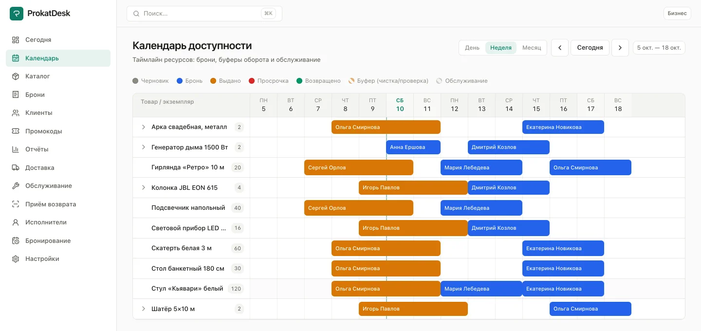The width and height of the screenshot is (701, 331).
Task: Open the Отчёты chart icon
Action: [x=16, y=149]
